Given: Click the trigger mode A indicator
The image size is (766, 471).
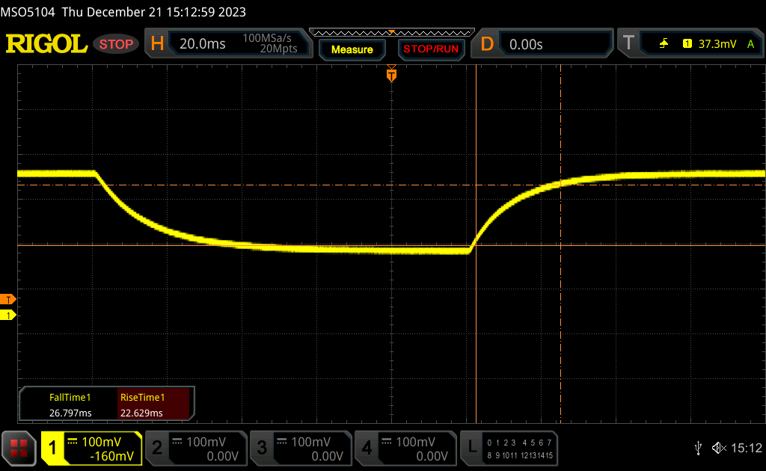Looking at the screenshot, I should click(x=751, y=44).
